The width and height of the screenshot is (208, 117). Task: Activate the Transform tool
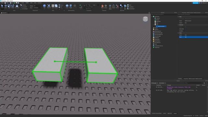click(17, 6)
